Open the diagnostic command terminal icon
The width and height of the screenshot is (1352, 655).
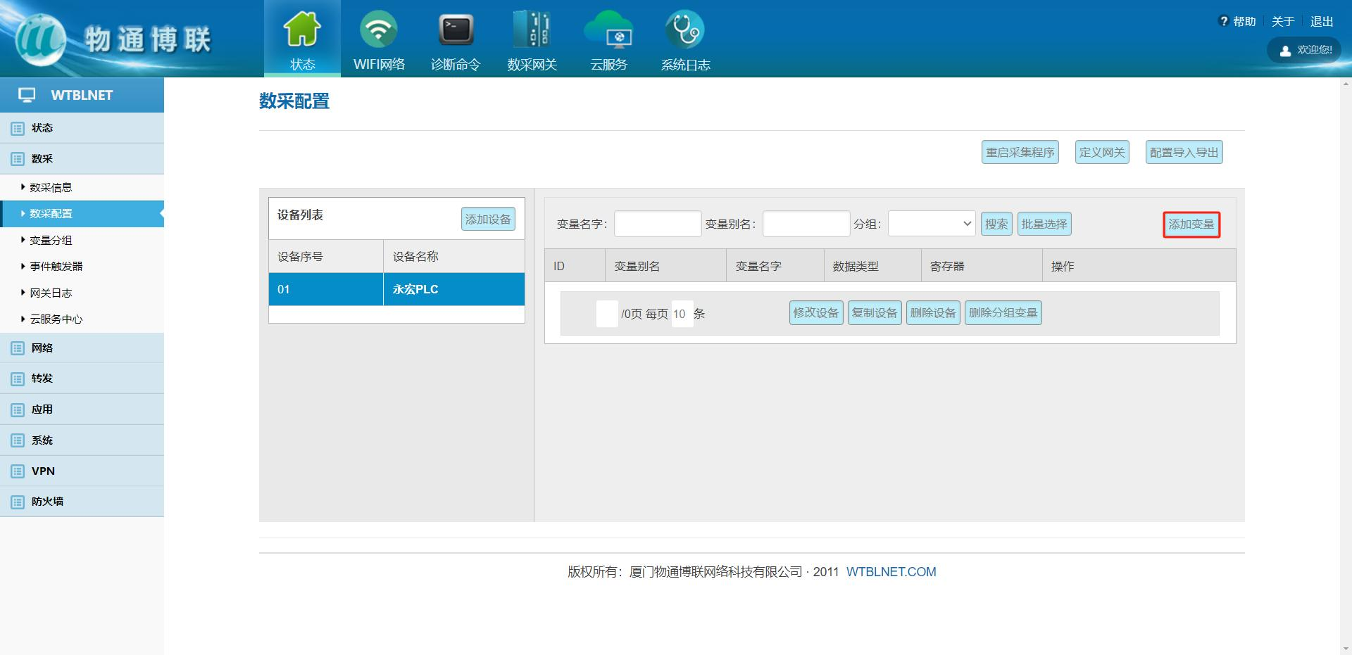(456, 30)
